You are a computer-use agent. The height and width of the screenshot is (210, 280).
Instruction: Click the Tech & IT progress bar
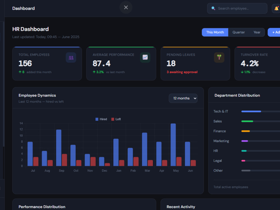click(261, 111)
